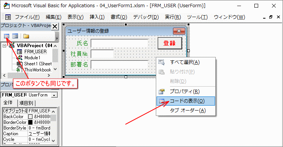Open the ウィンドウ(W) menu
The height and width of the screenshot is (147, 283).
tap(230, 17)
